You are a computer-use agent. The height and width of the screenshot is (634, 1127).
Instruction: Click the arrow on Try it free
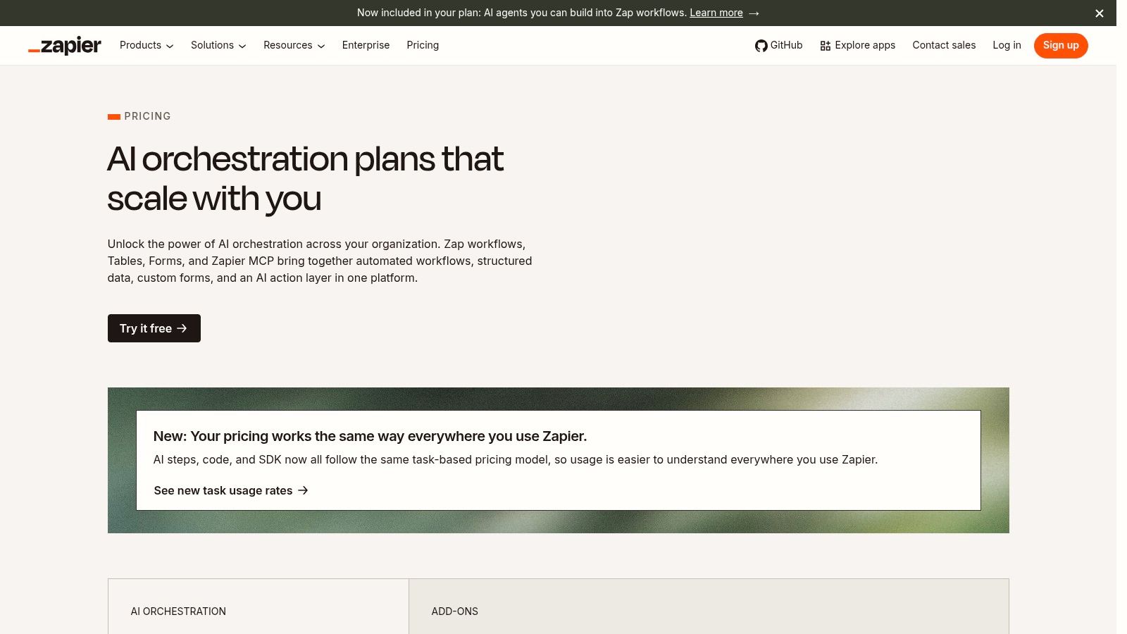point(182,328)
